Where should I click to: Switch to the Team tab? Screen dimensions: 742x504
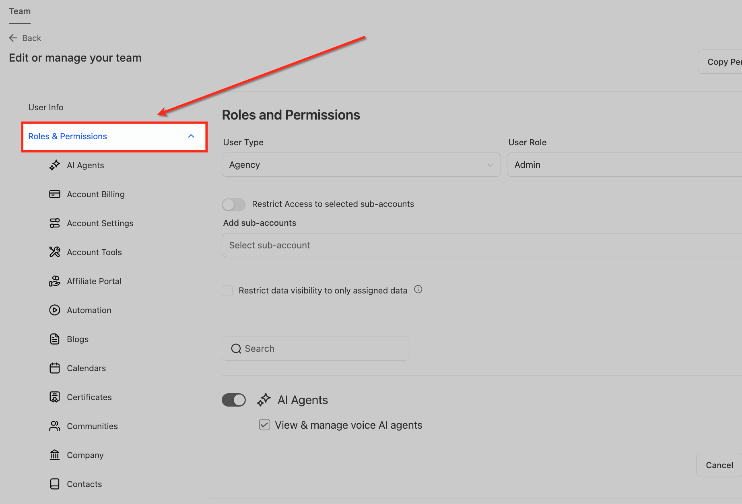click(x=20, y=11)
